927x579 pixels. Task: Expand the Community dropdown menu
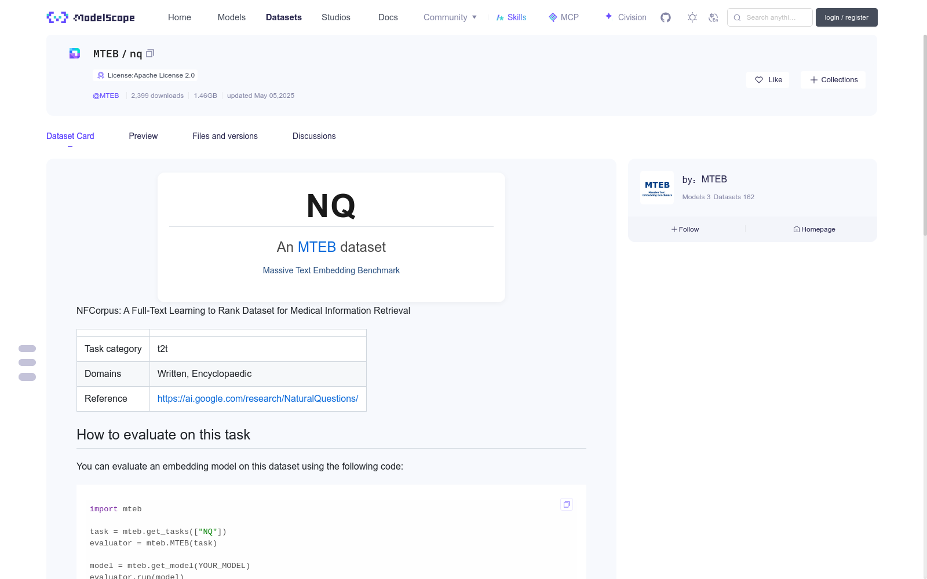[450, 17]
